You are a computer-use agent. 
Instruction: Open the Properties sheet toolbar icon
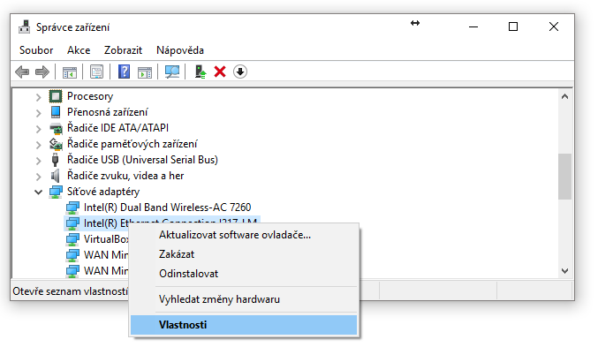tap(96, 72)
